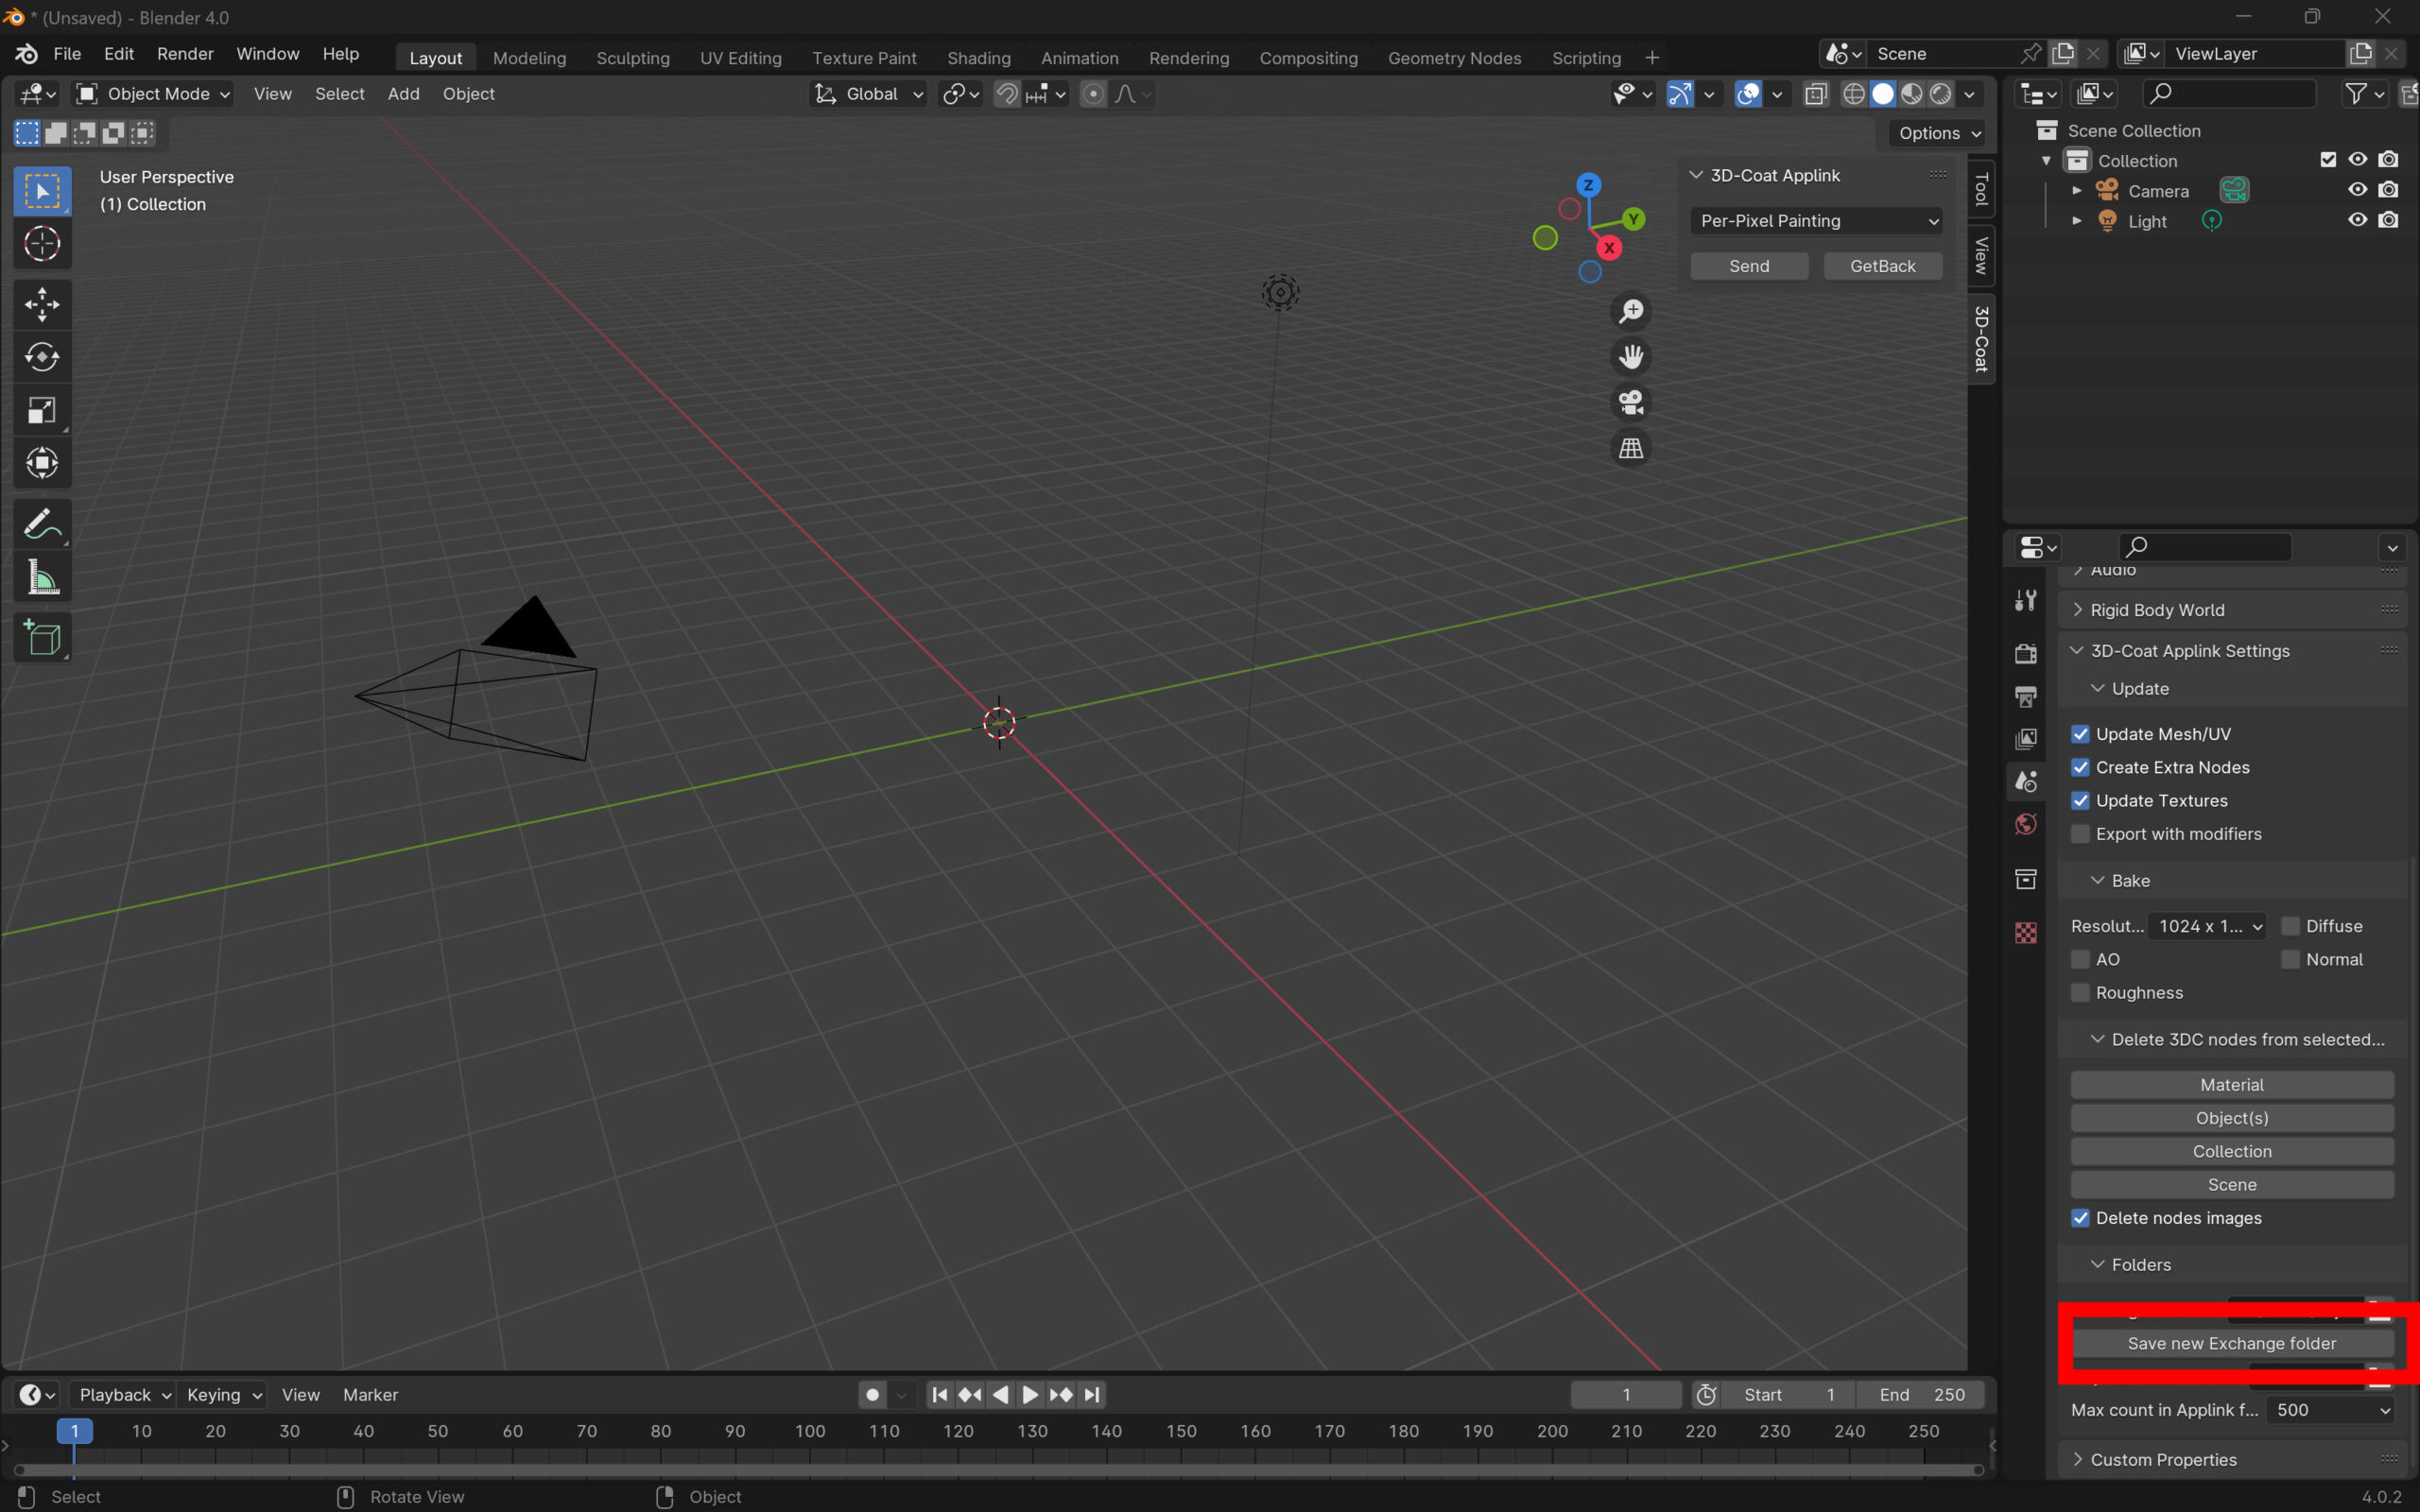The width and height of the screenshot is (2420, 1512).
Task: Switch to orthographic view grid icon
Action: click(x=1631, y=449)
